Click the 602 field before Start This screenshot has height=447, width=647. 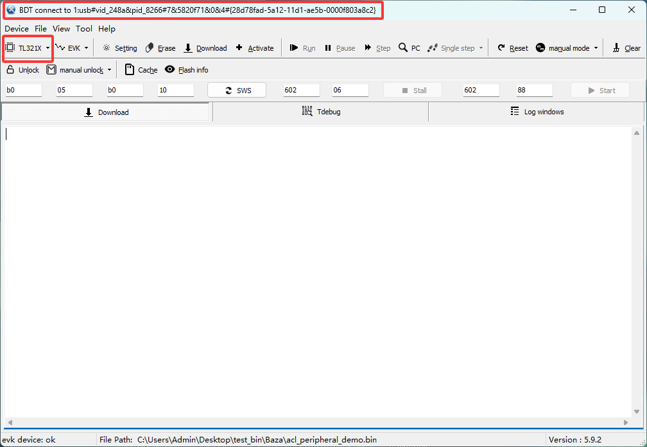(481, 90)
